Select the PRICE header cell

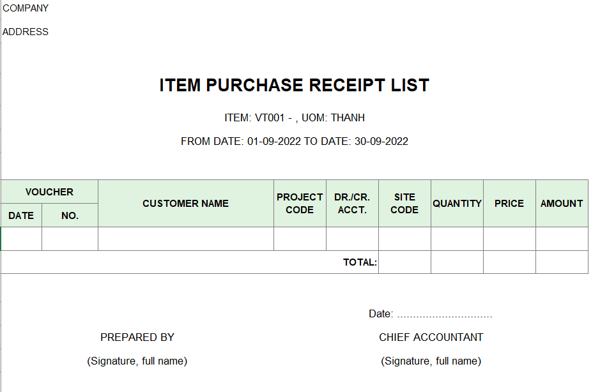(x=509, y=204)
